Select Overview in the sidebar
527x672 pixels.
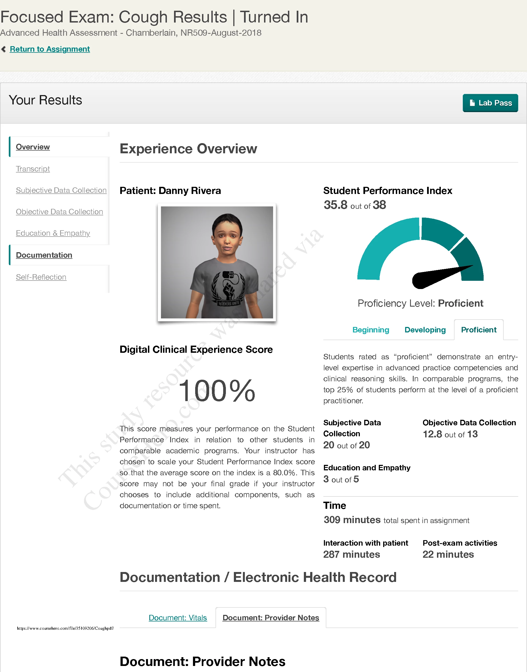(33, 147)
